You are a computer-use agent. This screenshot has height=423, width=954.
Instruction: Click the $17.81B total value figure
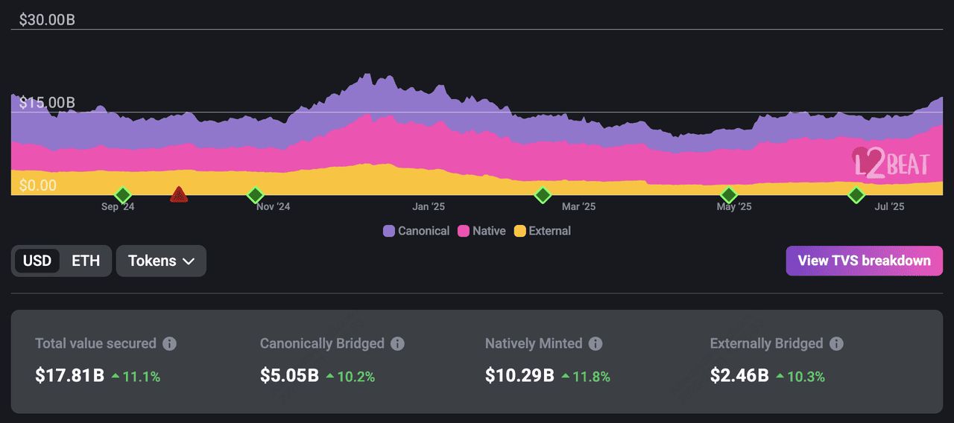69,375
